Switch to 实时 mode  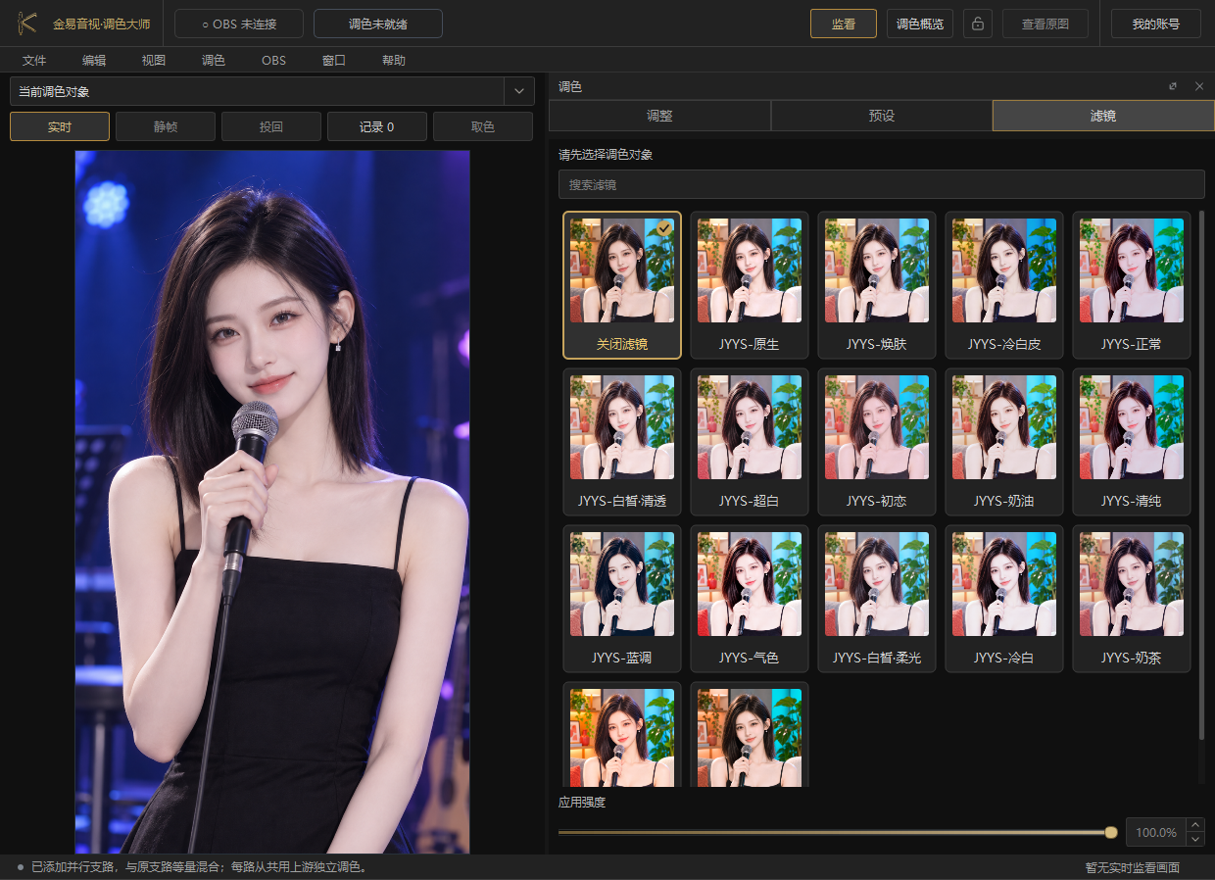(60, 126)
